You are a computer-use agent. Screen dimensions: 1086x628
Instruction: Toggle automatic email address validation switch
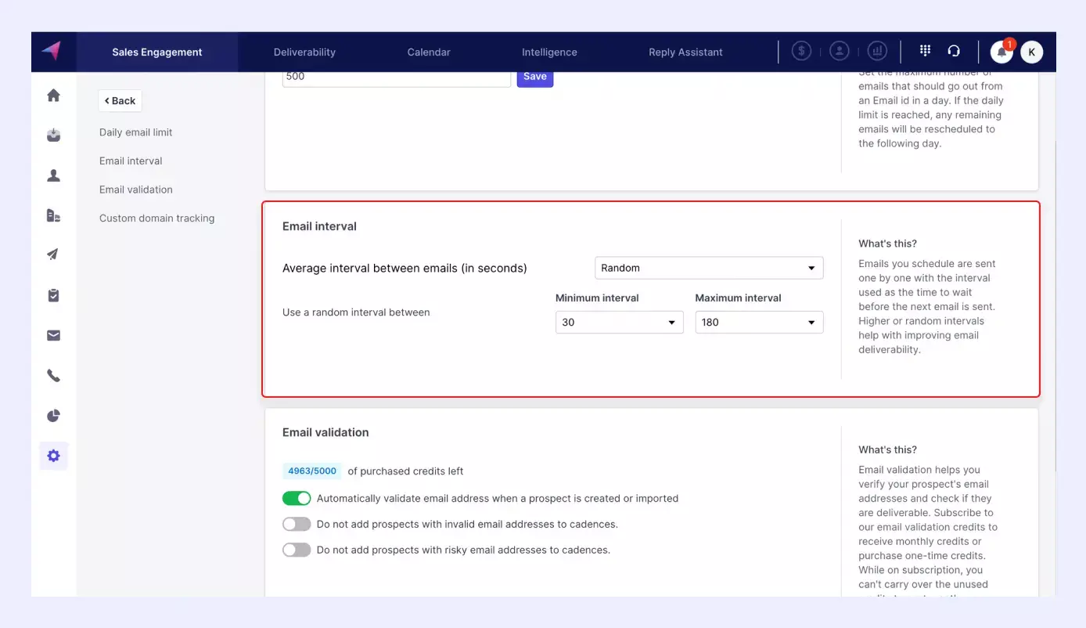(297, 498)
